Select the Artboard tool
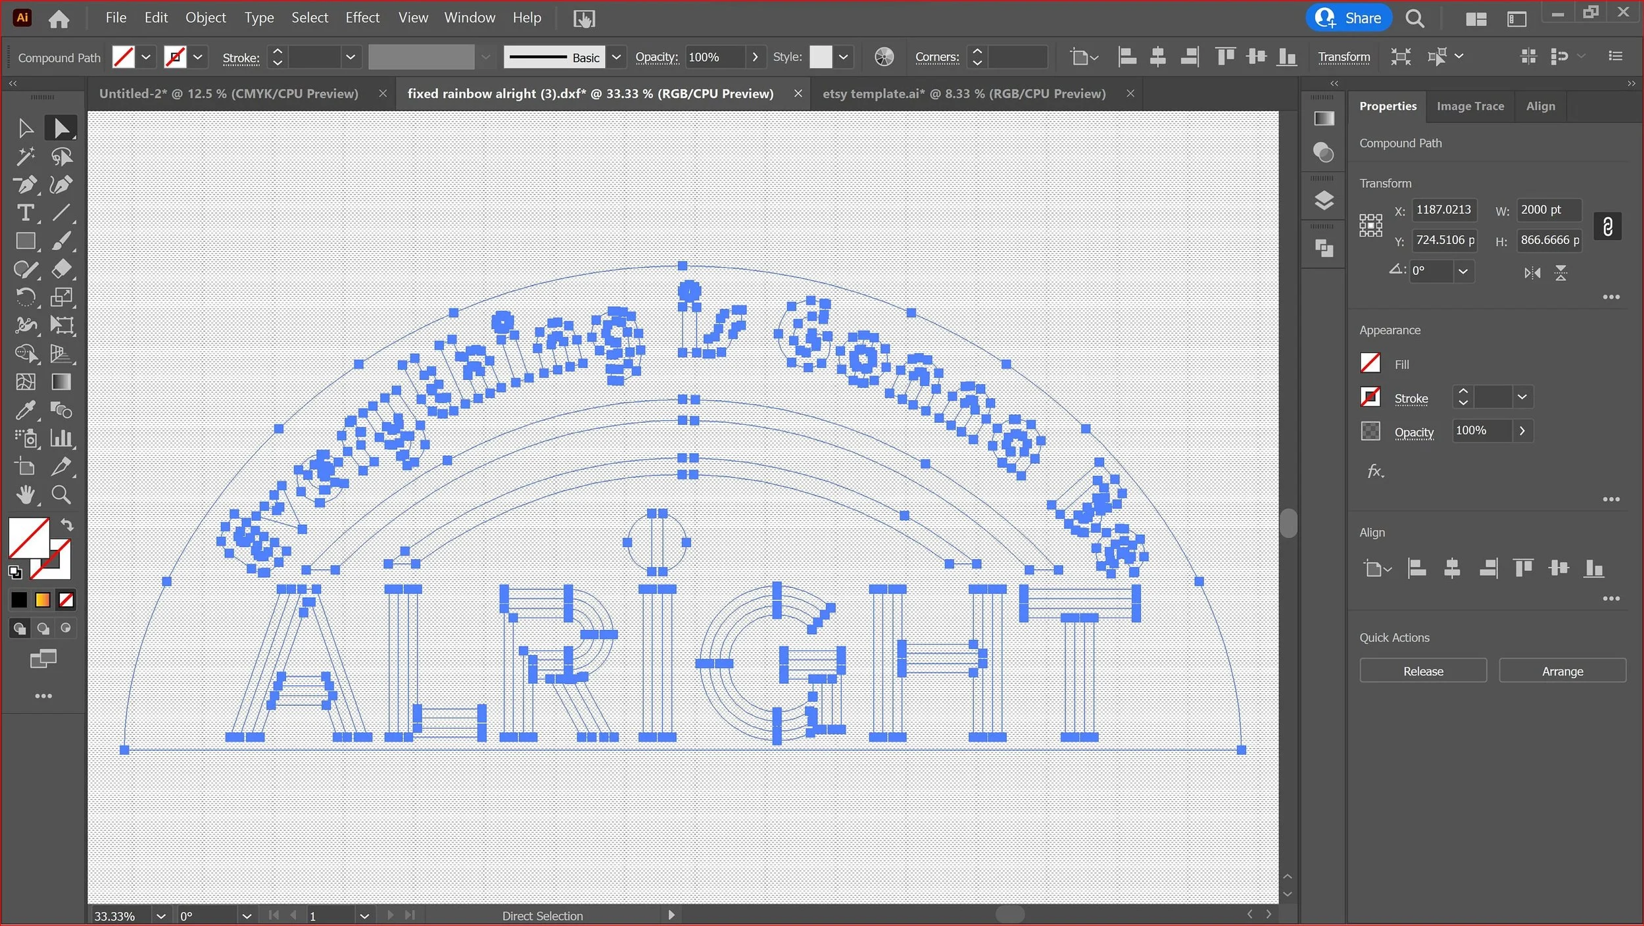 [26, 467]
